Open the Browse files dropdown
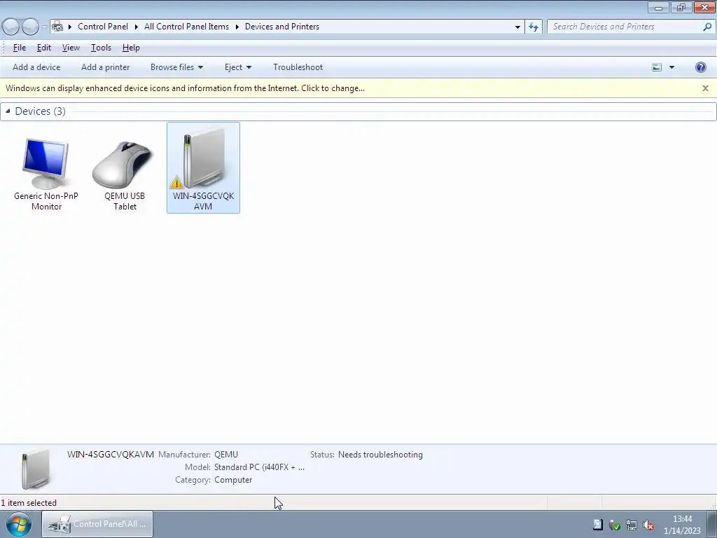Image resolution: width=717 pixels, height=538 pixels. click(176, 67)
